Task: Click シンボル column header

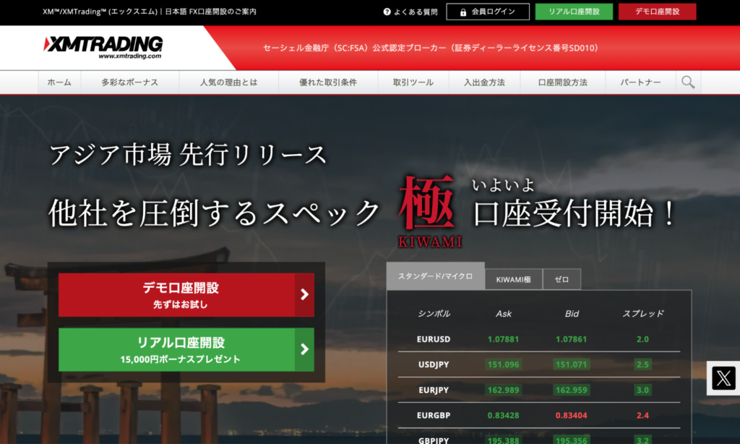Action: (x=434, y=314)
